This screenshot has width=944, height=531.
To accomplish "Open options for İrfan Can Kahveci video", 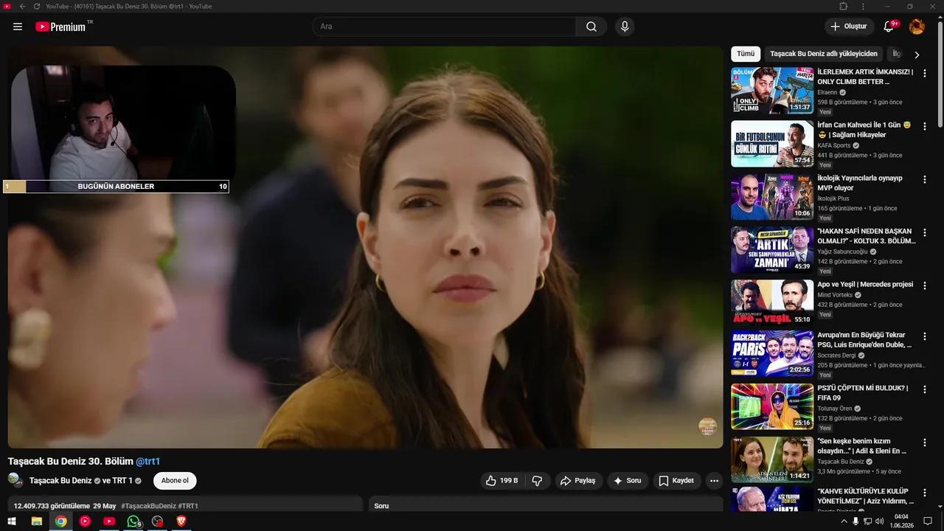I will click(x=924, y=126).
